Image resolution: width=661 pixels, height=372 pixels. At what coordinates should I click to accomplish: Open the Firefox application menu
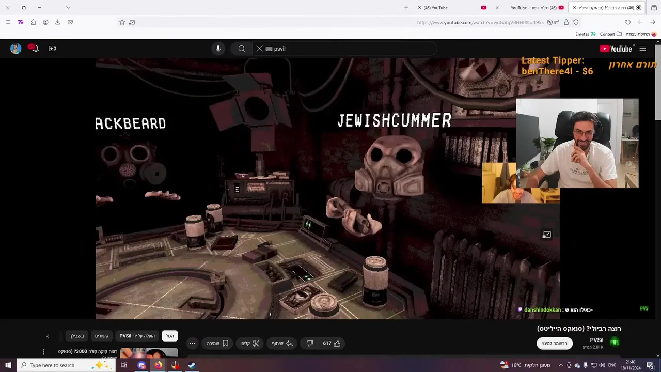pyautogui.click(x=8, y=22)
